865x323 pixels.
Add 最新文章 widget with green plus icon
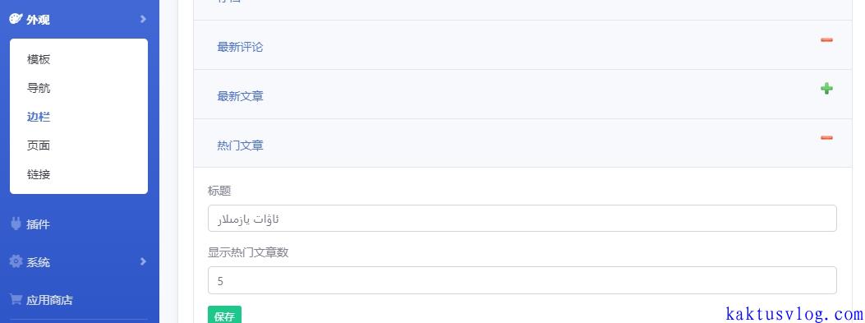[826, 88]
